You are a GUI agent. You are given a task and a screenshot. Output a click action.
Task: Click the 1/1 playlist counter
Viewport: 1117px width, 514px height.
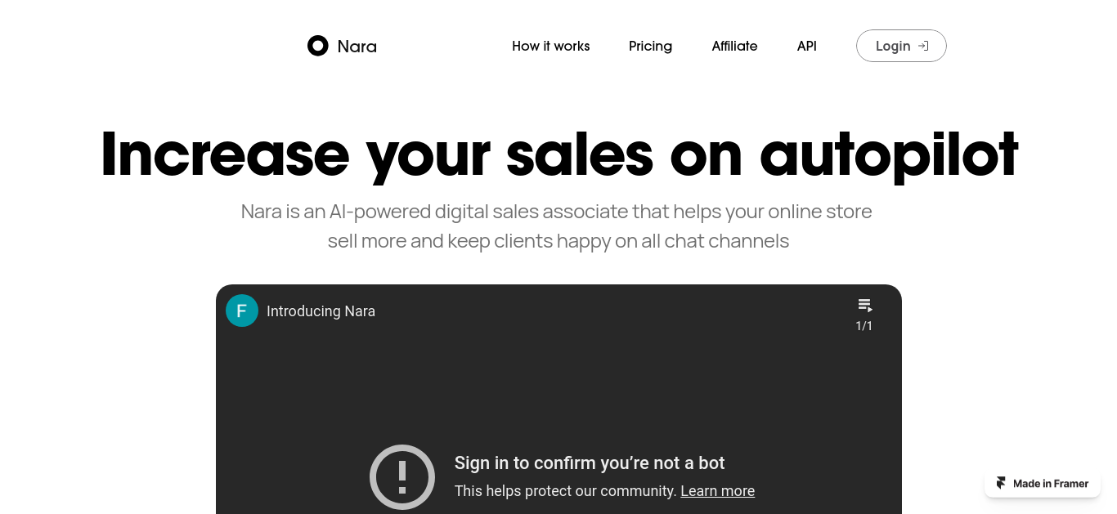coord(864,326)
